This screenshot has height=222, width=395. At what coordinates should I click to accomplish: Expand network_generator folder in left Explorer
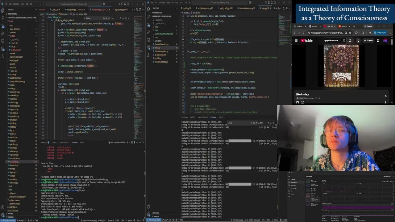tap(16, 57)
